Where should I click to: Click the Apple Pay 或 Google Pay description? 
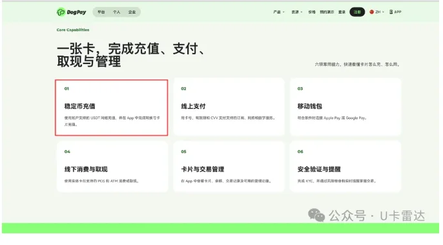coord(332,118)
